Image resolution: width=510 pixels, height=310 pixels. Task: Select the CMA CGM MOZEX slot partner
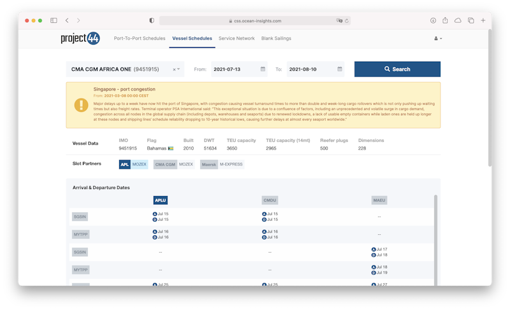[x=174, y=164]
